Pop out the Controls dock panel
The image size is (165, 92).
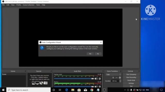tap(139, 71)
